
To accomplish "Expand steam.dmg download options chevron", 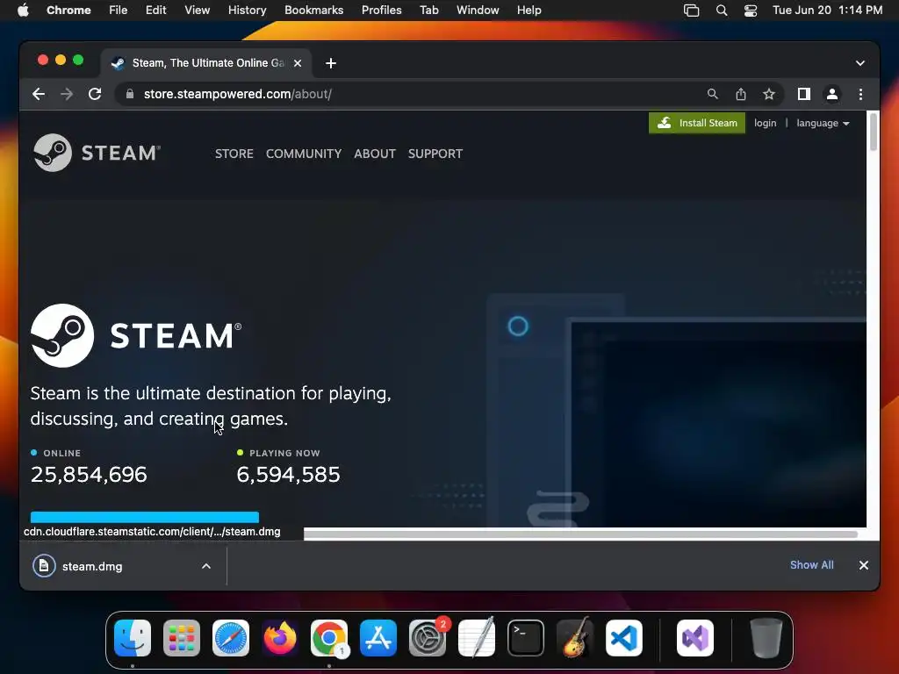I will click(206, 566).
